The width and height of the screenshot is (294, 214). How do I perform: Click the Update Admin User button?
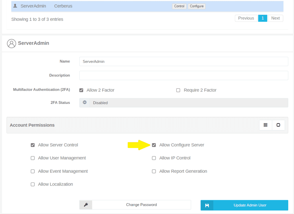click(249, 205)
